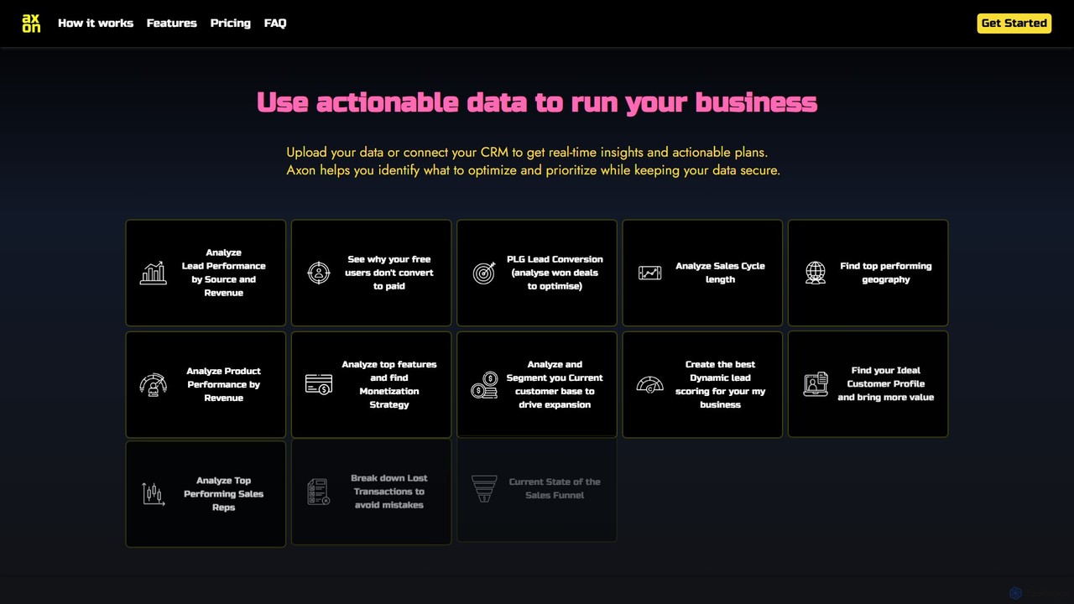Click the 'Upload your data or connect your CRM' text
The image size is (1074, 604).
[x=534, y=161]
